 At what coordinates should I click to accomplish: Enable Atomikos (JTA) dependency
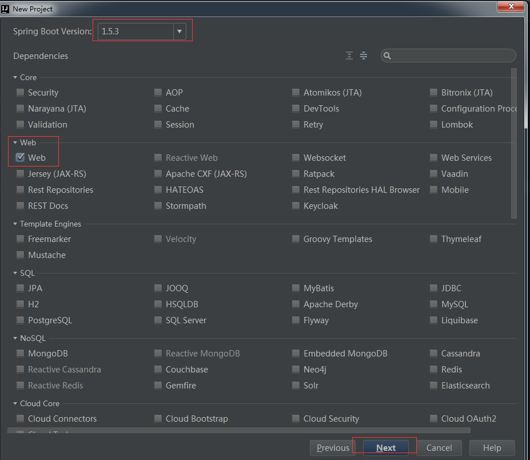(296, 92)
